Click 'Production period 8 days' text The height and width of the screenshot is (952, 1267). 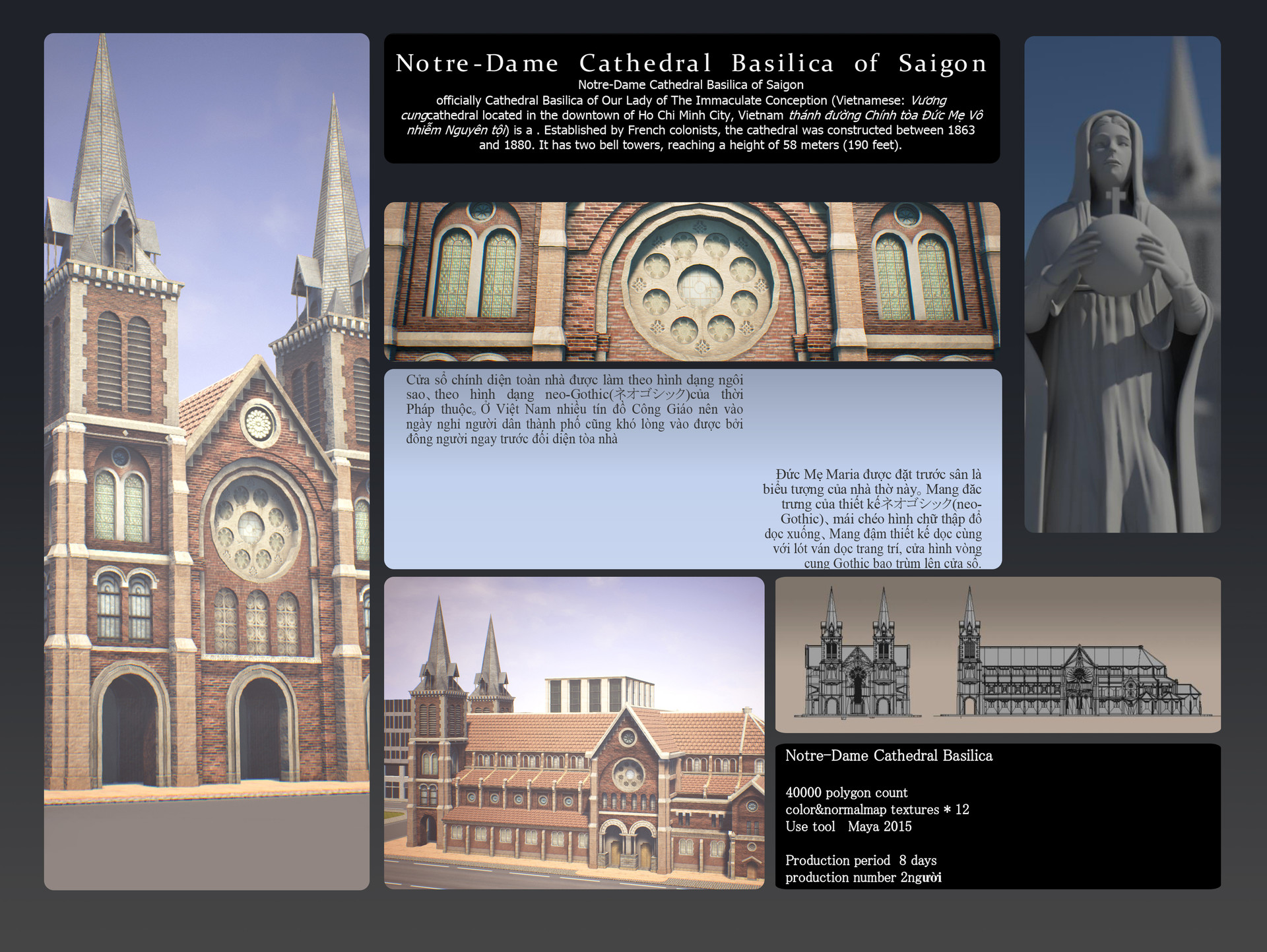pyautogui.click(x=861, y=860)
